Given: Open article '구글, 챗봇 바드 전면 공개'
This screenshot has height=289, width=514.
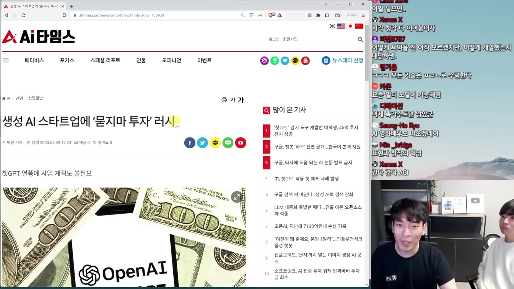Looking at the screenshot, I should tap(317, 147).
